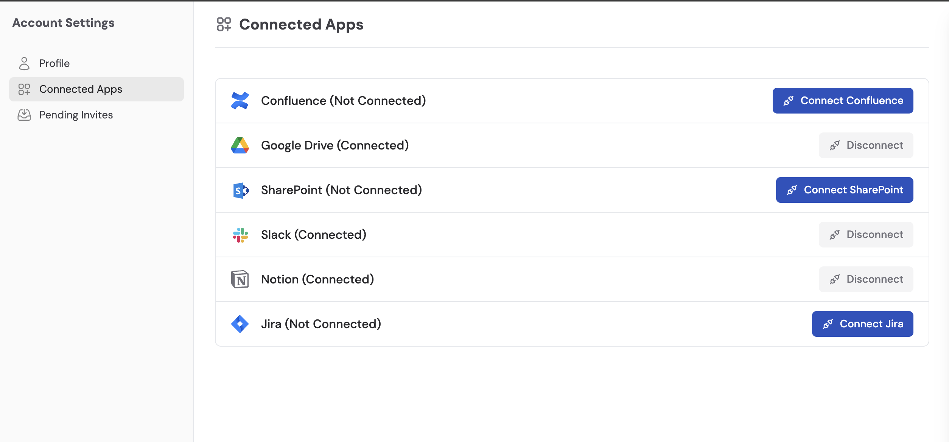Click the Notion (Connected) row label
The image size is (949, 442).
tap(317, 279)
